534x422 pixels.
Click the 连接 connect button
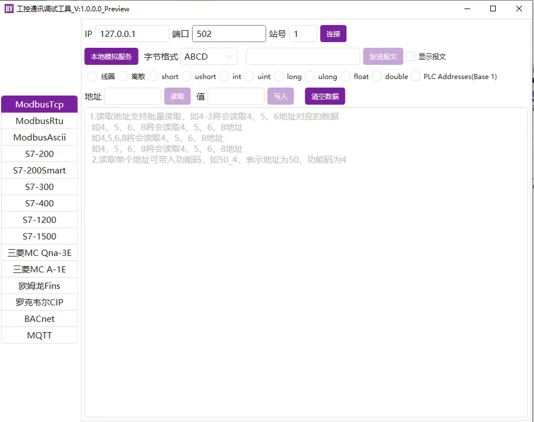coord(333,34)
